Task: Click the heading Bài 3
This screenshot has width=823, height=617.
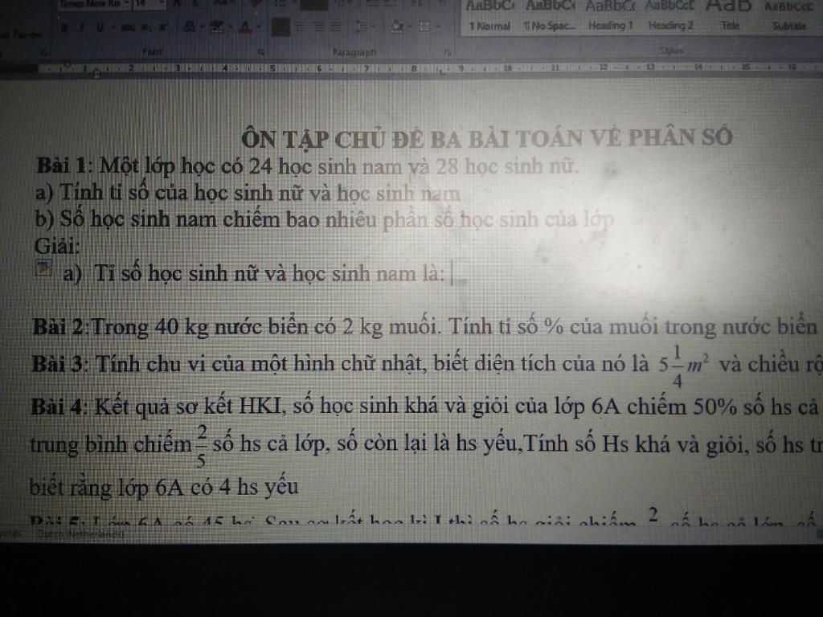Action: (57, 364)
